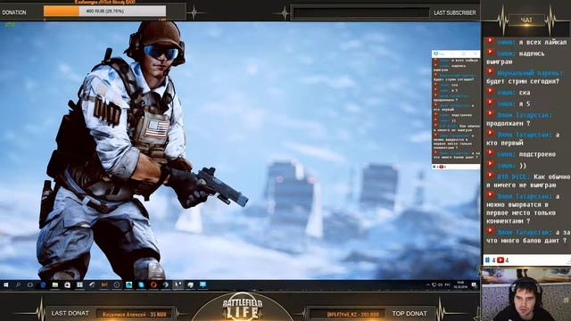The image size is (571, 321).
Task: Click the DONATION label
Action: coord(14,12)
